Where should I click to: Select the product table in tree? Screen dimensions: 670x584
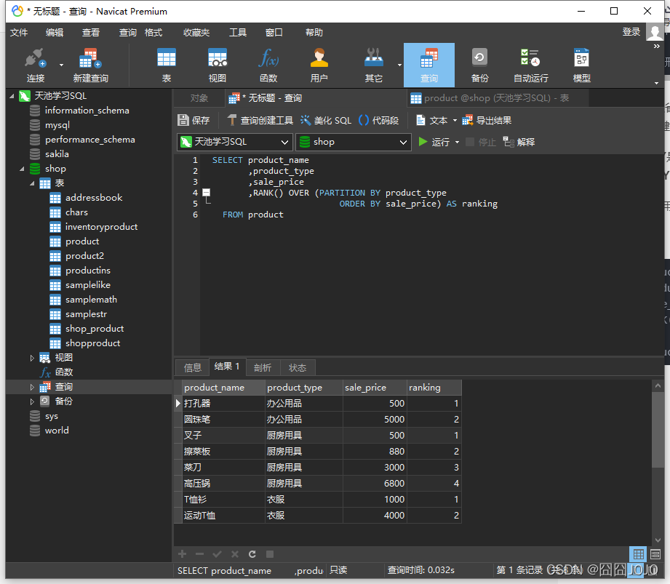[x=82, y=241]
